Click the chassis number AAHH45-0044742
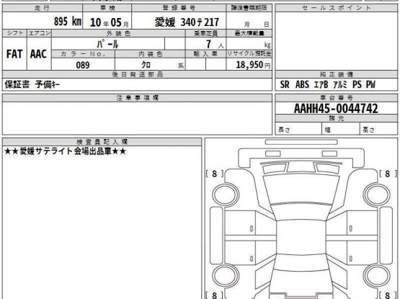This screenshot has height=299, width=400. coord(336,108)
